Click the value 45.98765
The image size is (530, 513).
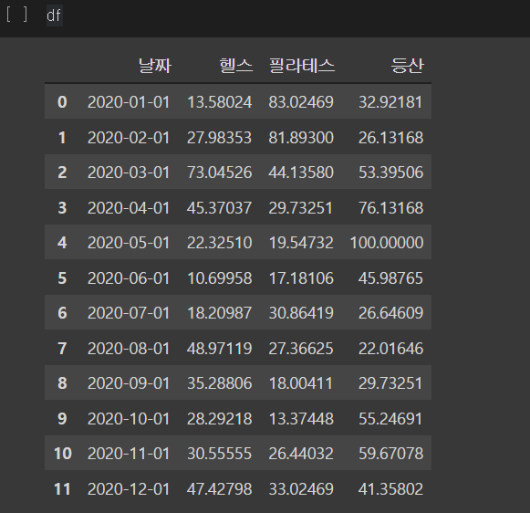tap(390, 278)
